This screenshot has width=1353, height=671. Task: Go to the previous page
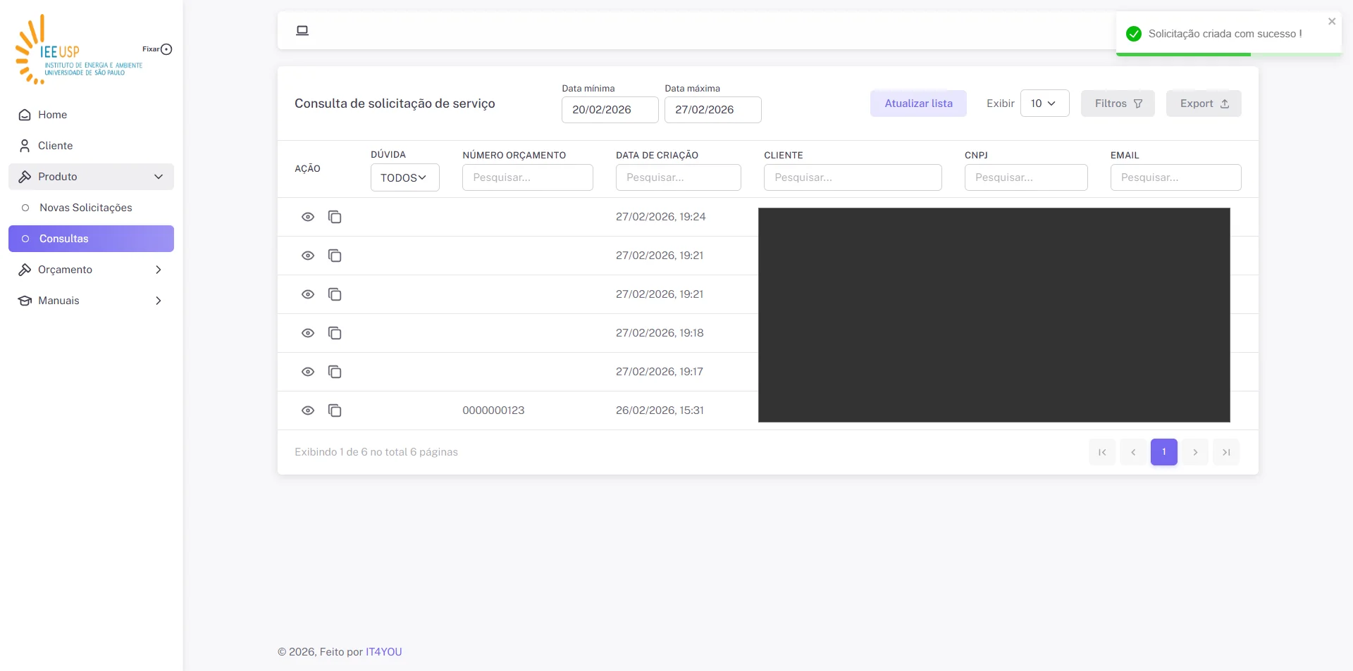1133,452
